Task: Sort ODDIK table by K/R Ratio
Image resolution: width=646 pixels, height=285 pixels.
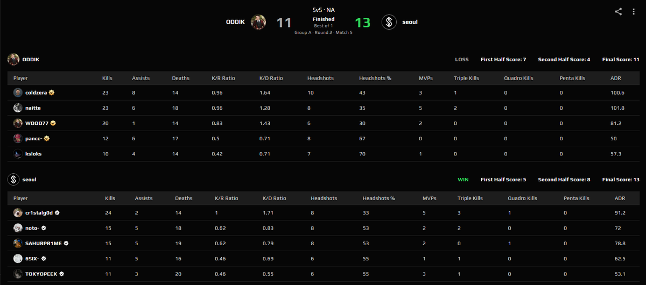Action: 224,78
